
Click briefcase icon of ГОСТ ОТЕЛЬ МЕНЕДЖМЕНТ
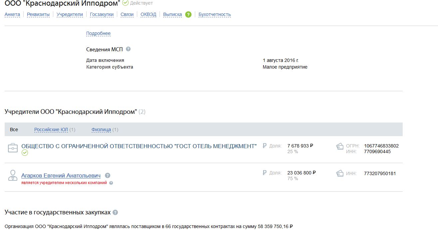(13, 148)
